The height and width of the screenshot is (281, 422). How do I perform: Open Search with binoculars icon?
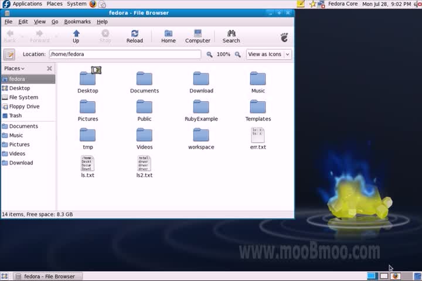[231, 36]
